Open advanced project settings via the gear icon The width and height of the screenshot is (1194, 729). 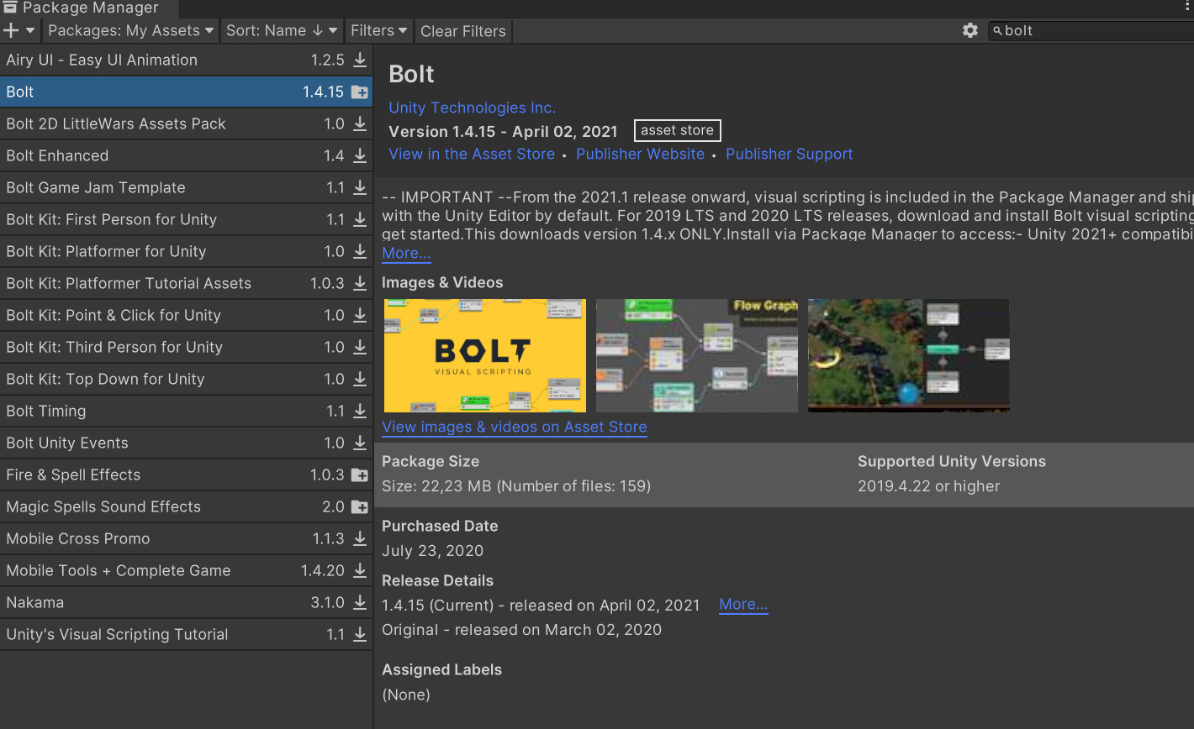pos(970,30)
